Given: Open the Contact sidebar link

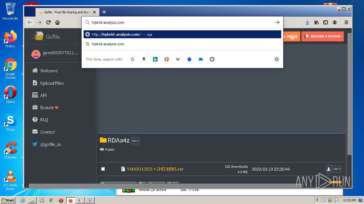Looking at the screenshot, I should tap(47, 132).
